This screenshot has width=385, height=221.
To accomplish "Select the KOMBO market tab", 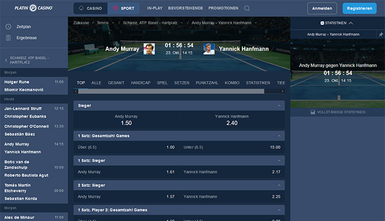I will [232, 83].
